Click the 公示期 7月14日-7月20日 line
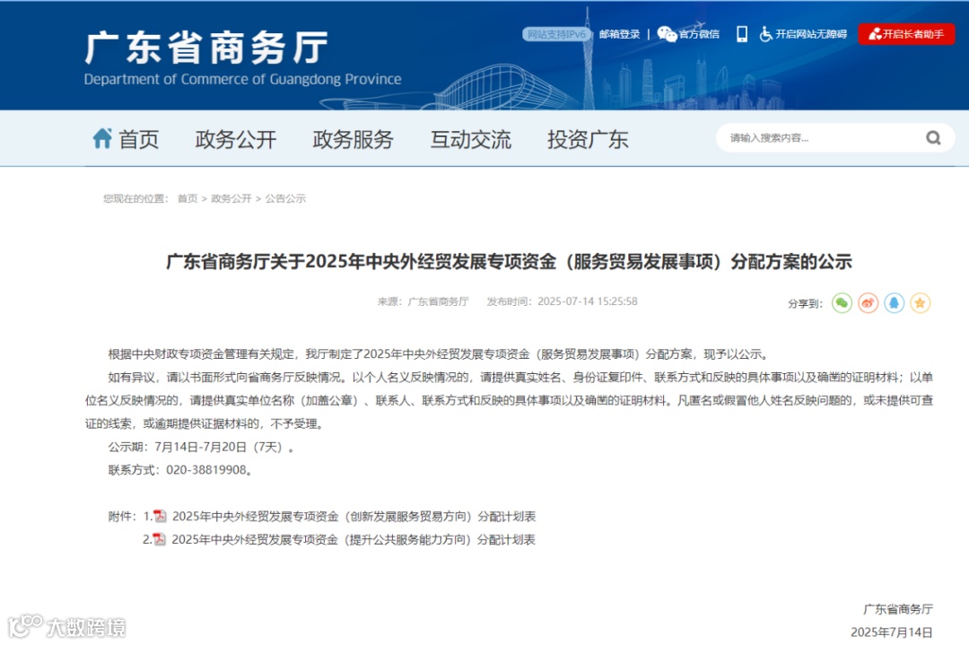Viewport: 969px width, 645px height. (201, 447)
